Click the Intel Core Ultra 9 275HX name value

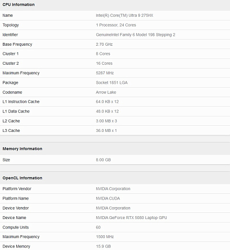(x=124, y=15)
